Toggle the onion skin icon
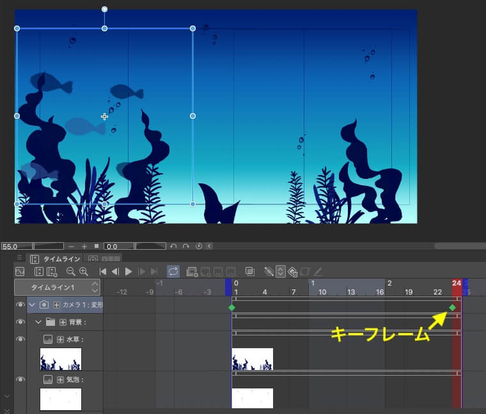Image resolution: width=486 pixels, height=414 pixels. 250,272
